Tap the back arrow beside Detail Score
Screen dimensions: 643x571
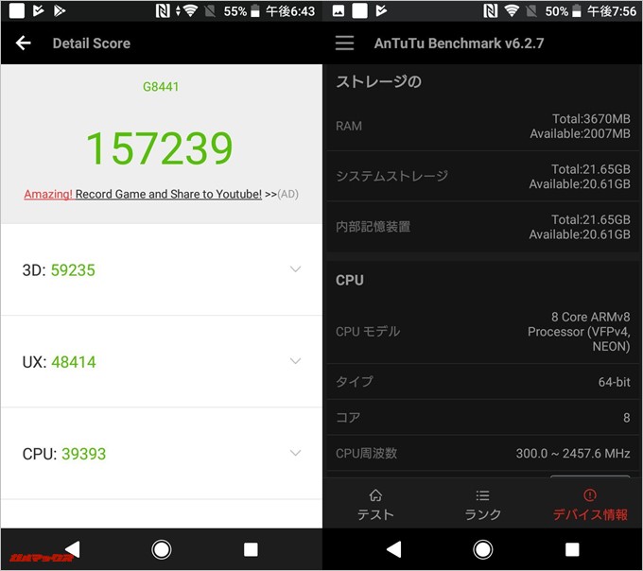[24, 43]
